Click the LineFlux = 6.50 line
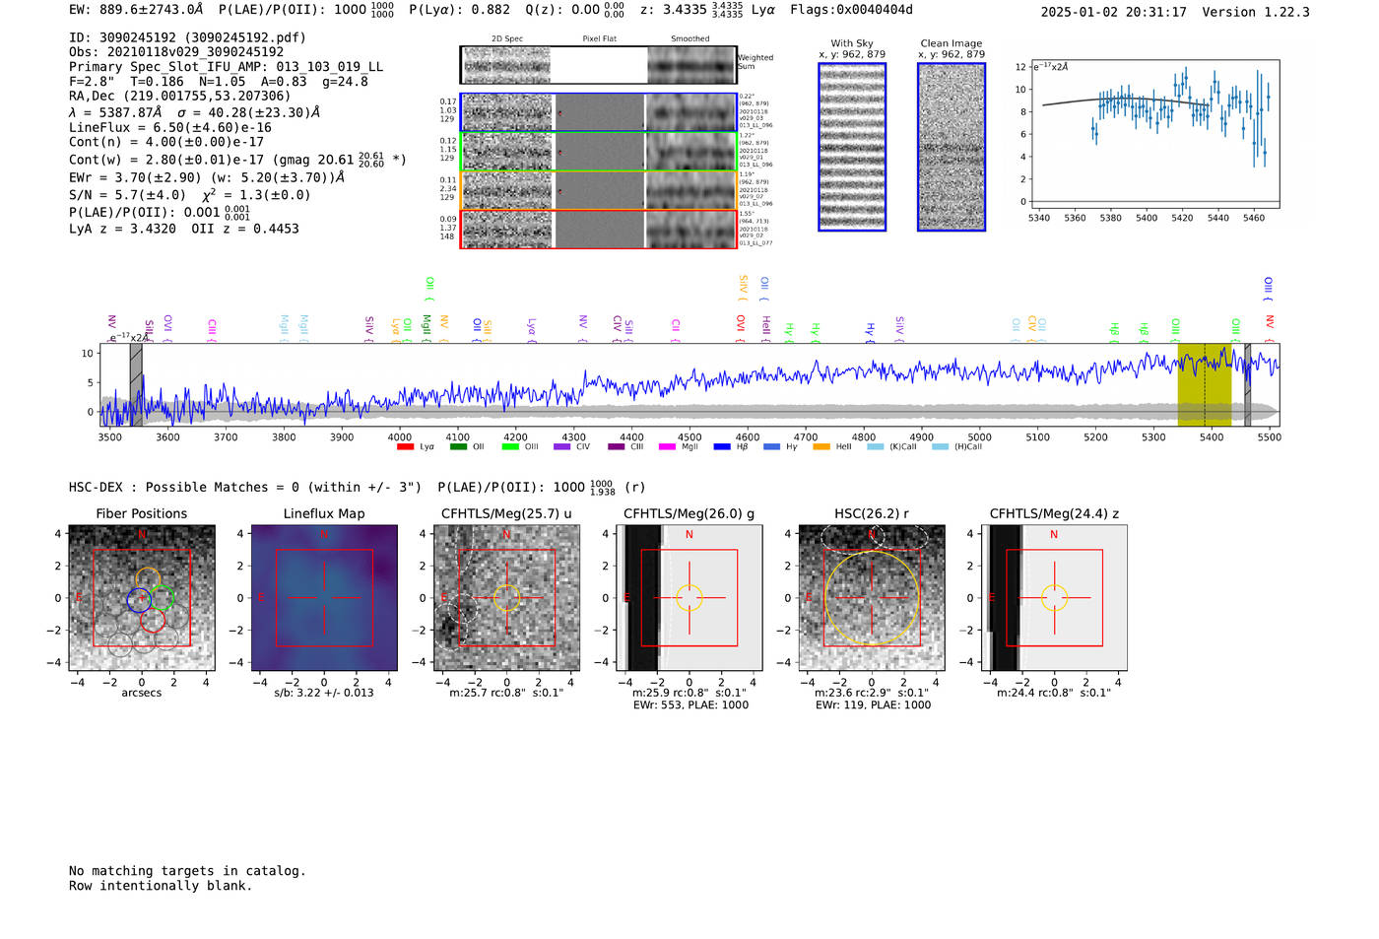Screen dimensions: 1379x939 click(170, 127)
